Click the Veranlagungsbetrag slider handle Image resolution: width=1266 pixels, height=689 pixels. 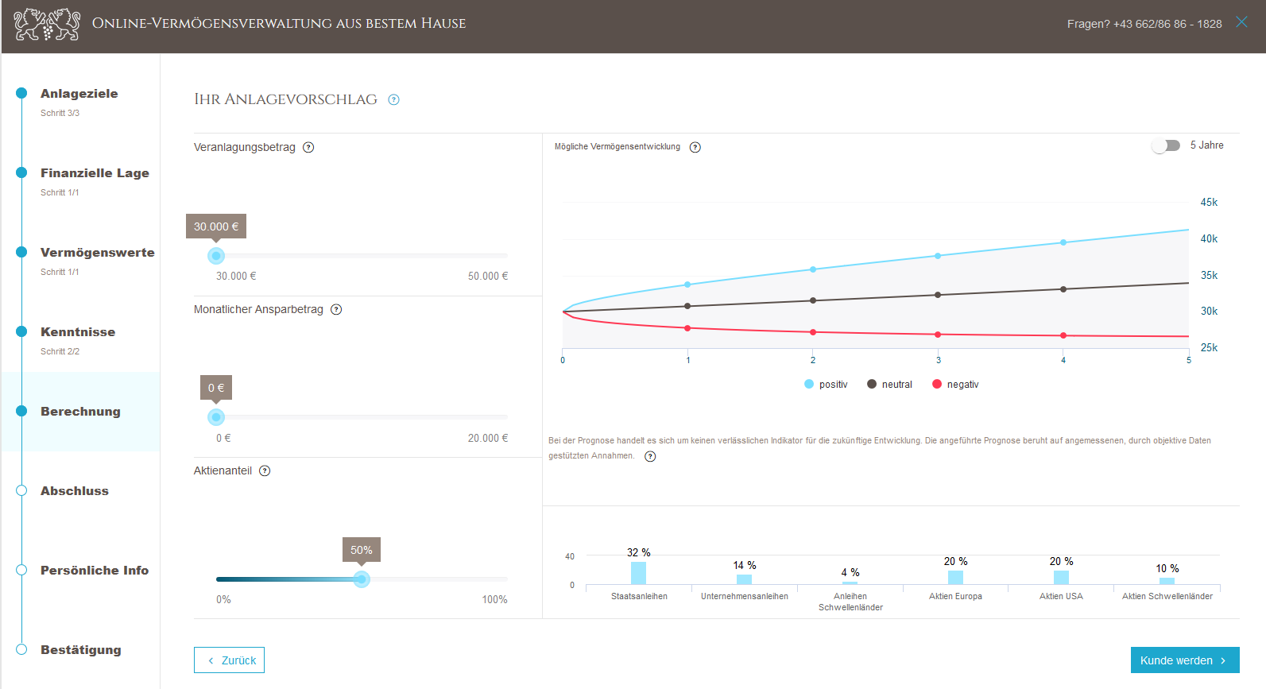(216, 256)
